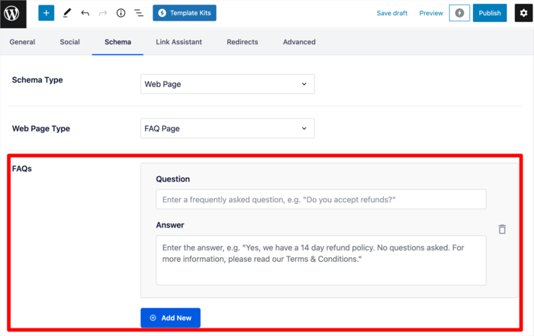
Task: Open the document details info icon
Action: point(121,13)
